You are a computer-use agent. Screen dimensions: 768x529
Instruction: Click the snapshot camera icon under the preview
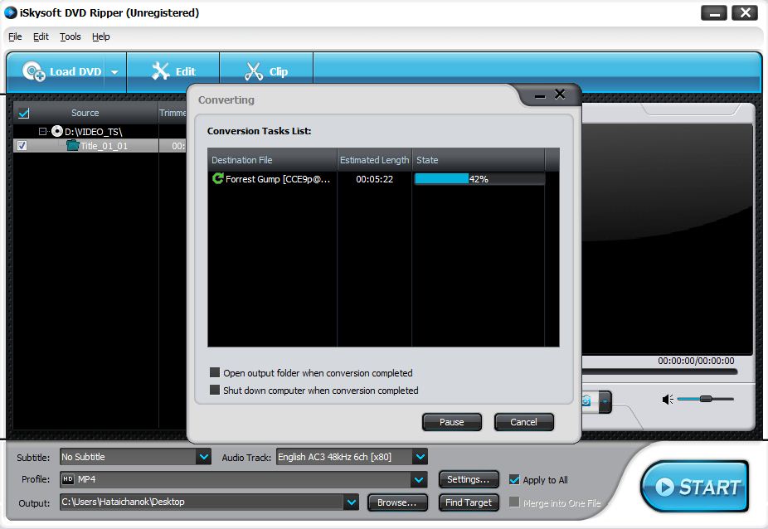[586, 401]
